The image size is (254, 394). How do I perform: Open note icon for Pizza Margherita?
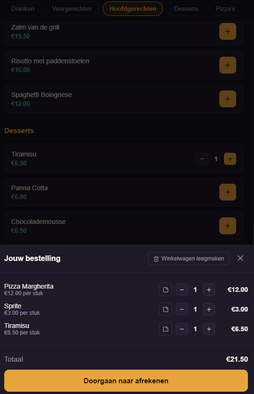coord(165,290)
